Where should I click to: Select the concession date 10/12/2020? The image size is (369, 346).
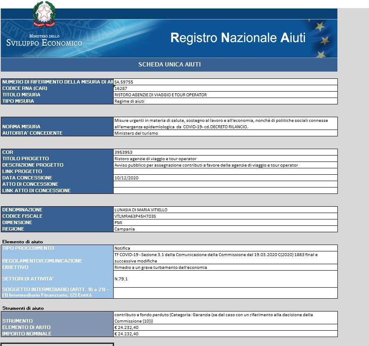tap(225, 178)
